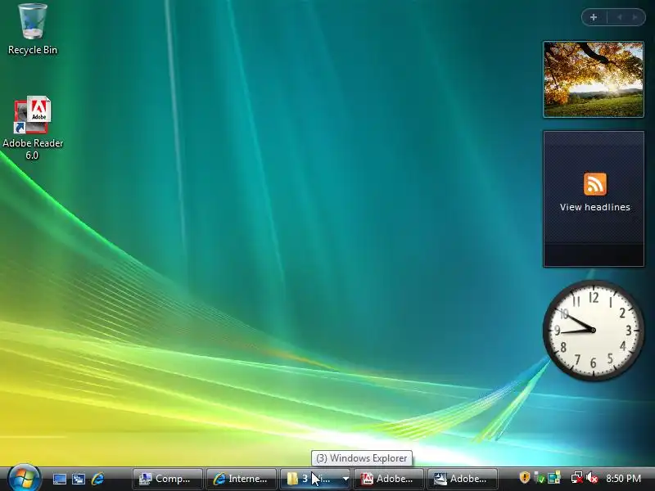Click the analog clock gadget
Screen dimensions: 655x491
pyautogui.click(x=593, y=331)
